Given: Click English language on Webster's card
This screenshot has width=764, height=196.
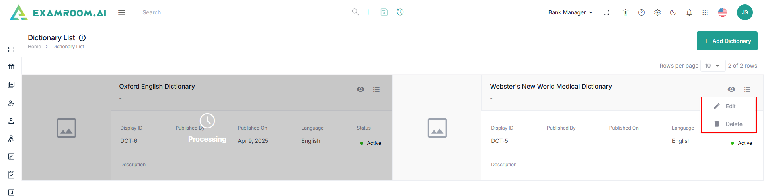Looking at the screenshot, I should (x=681, y=141).
